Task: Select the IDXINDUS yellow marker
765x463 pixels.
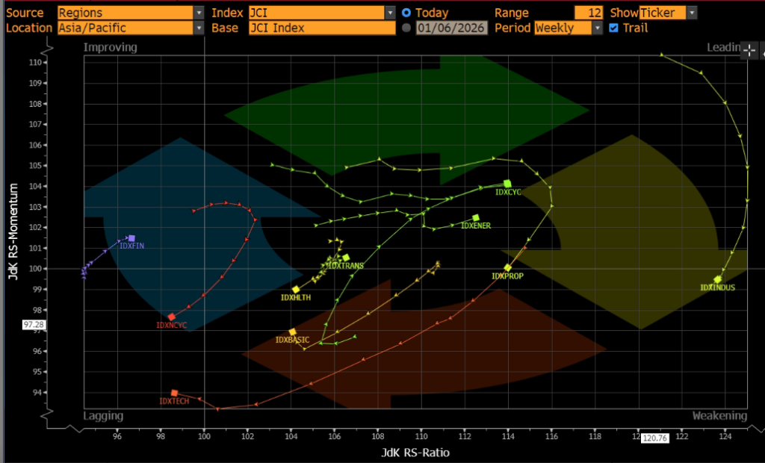Action: 717,279
